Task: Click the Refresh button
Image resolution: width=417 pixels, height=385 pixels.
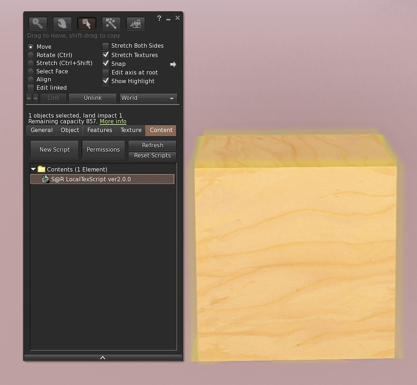Action: [152, 145]
